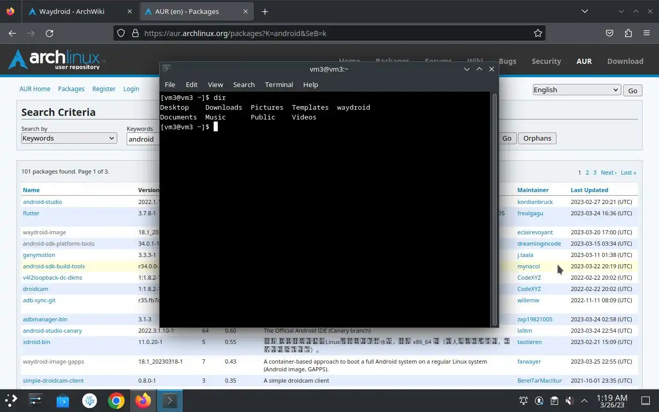This screenshot has width=659, height=412.
Task: Focus the URL address bar
Action: click(329, 33)
